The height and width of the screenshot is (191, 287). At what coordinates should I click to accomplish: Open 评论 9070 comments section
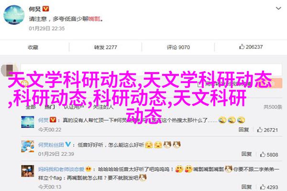178,47
